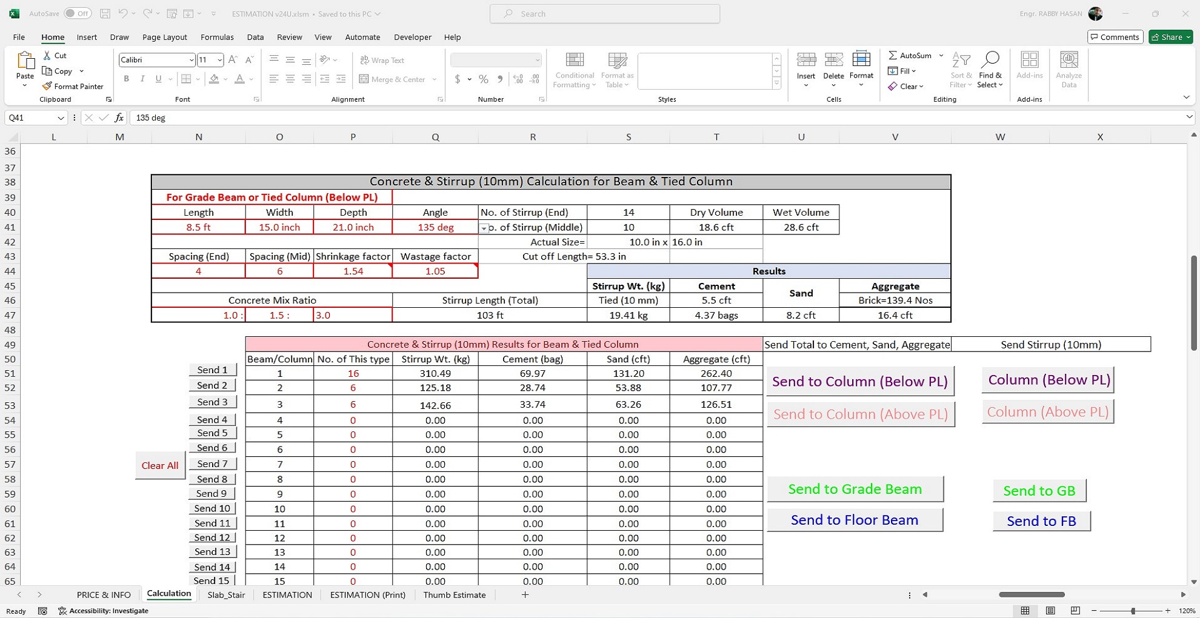Click the Format Painter icon

click(x=47, y=87)
